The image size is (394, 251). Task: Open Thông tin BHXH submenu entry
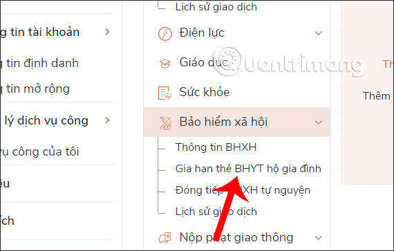click(216, 147)
